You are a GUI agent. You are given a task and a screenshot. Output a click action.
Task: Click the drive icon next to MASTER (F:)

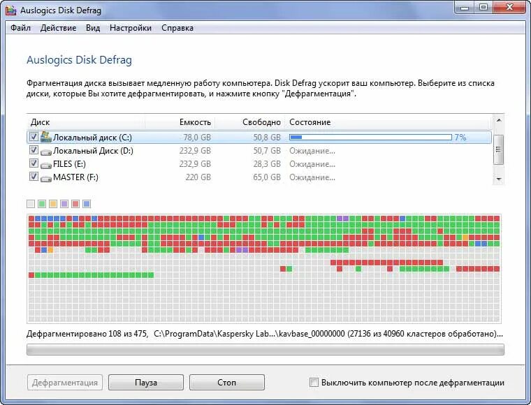pos(45,178)
